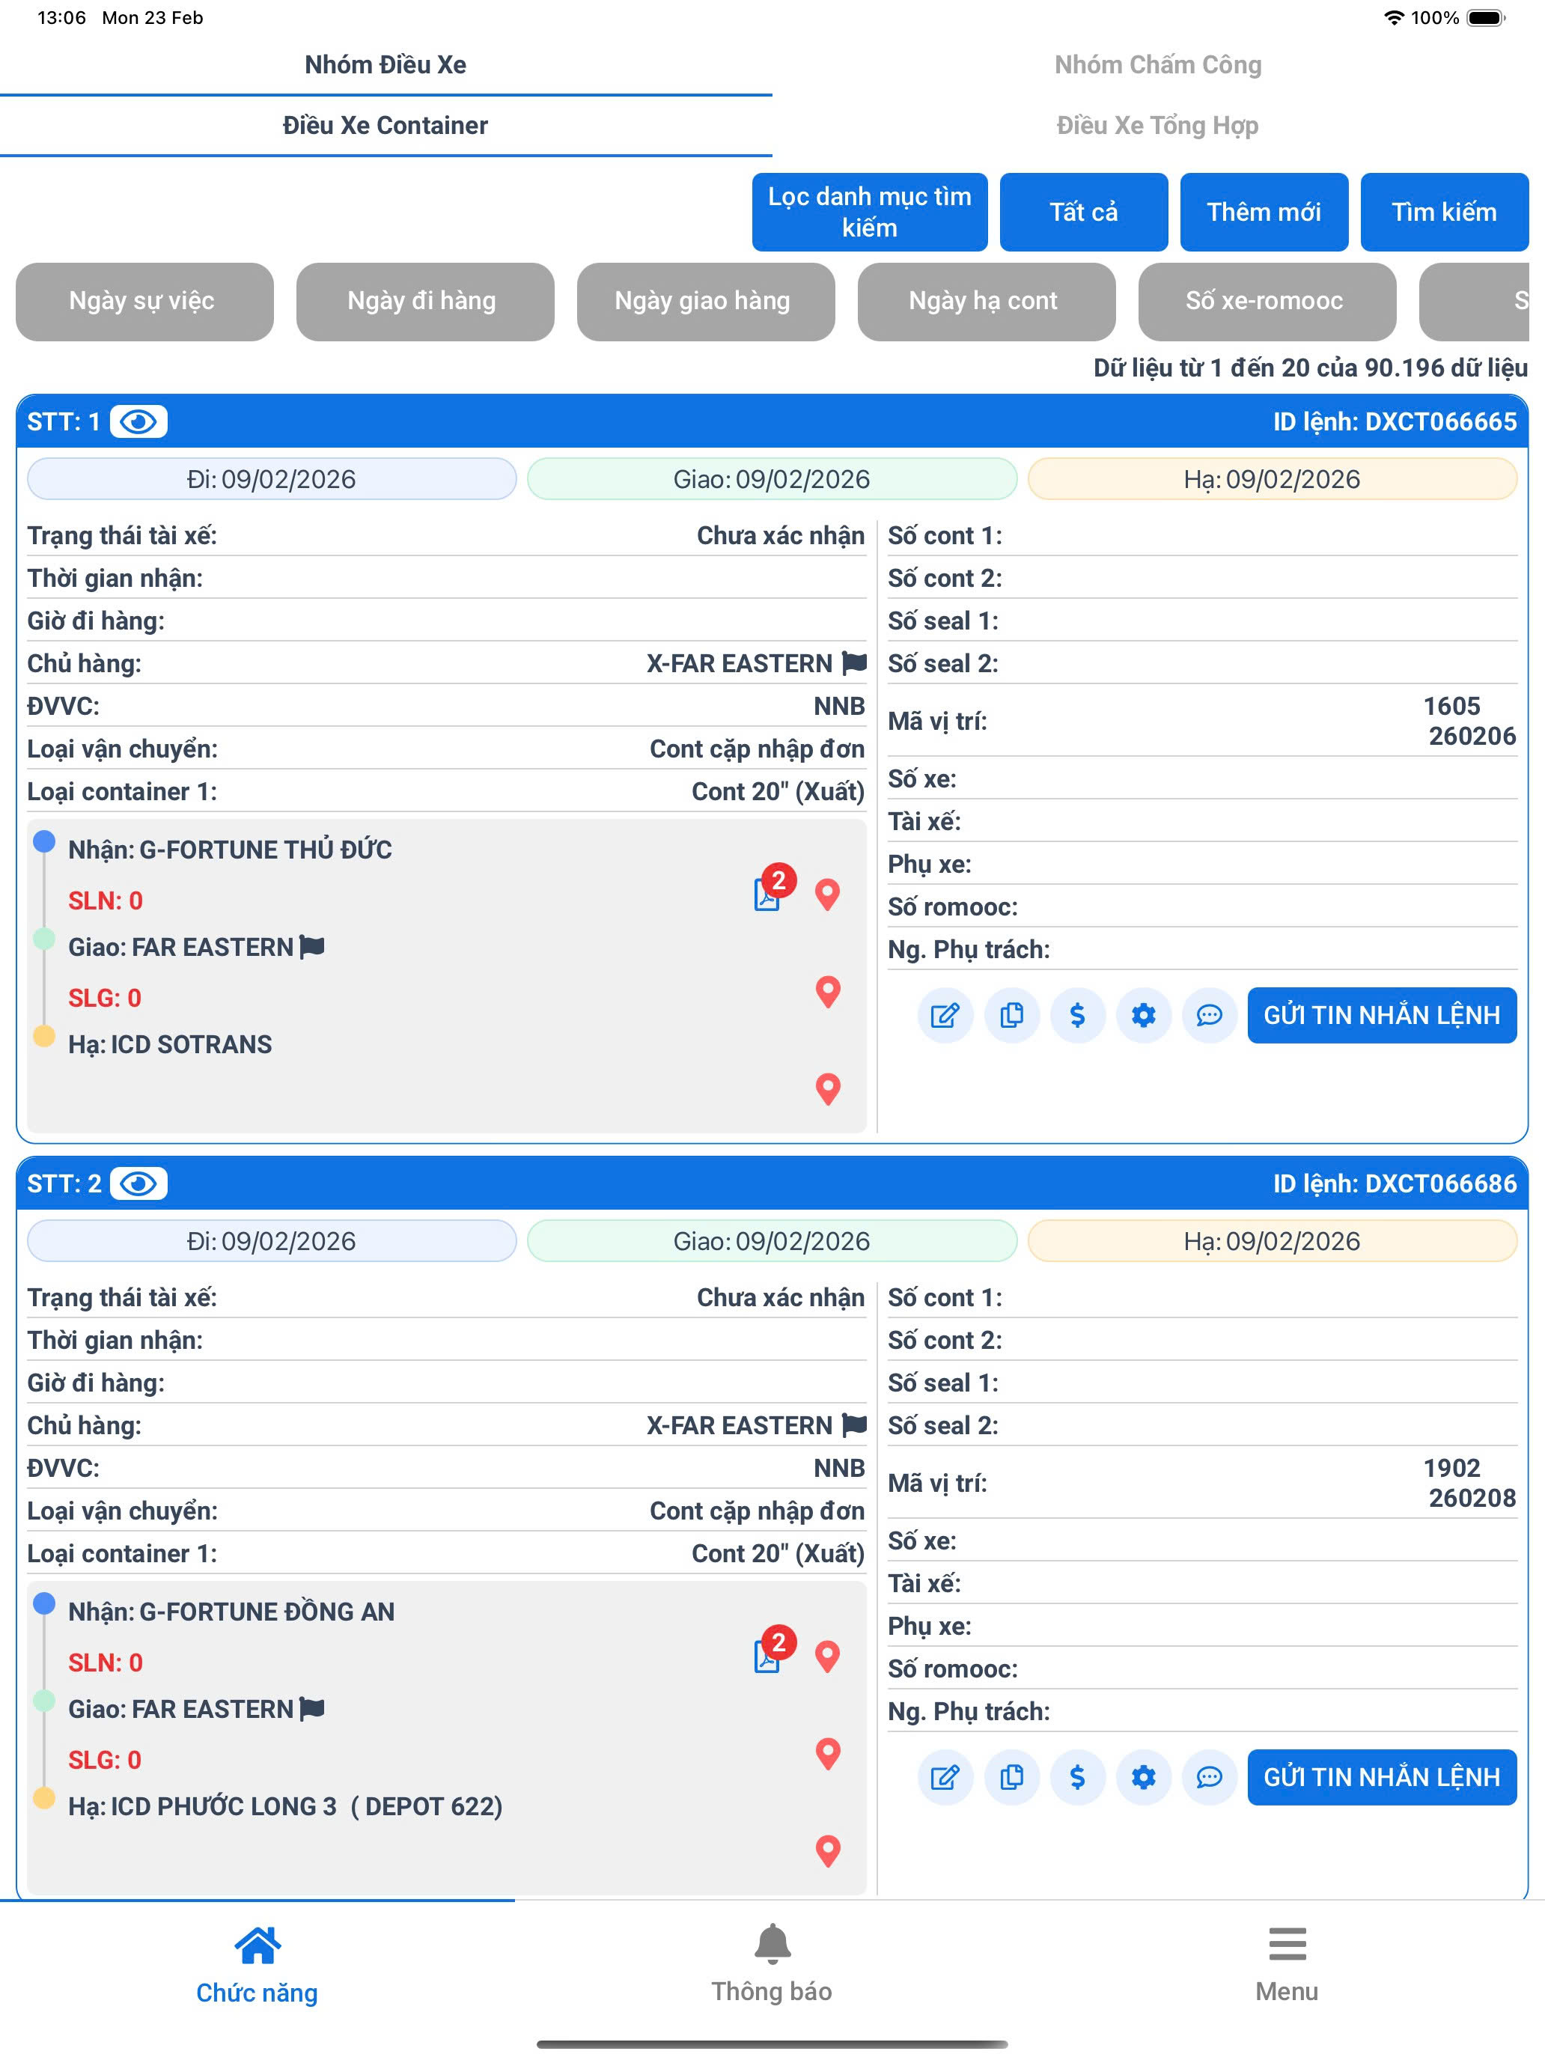
Task: Show map pin for ICD PHƯỚC LONG 3 drop
Action: tap(828, 1850)
